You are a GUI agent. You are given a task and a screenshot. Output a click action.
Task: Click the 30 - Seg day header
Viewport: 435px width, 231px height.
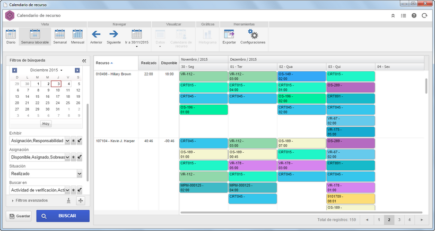coord(204,67)
